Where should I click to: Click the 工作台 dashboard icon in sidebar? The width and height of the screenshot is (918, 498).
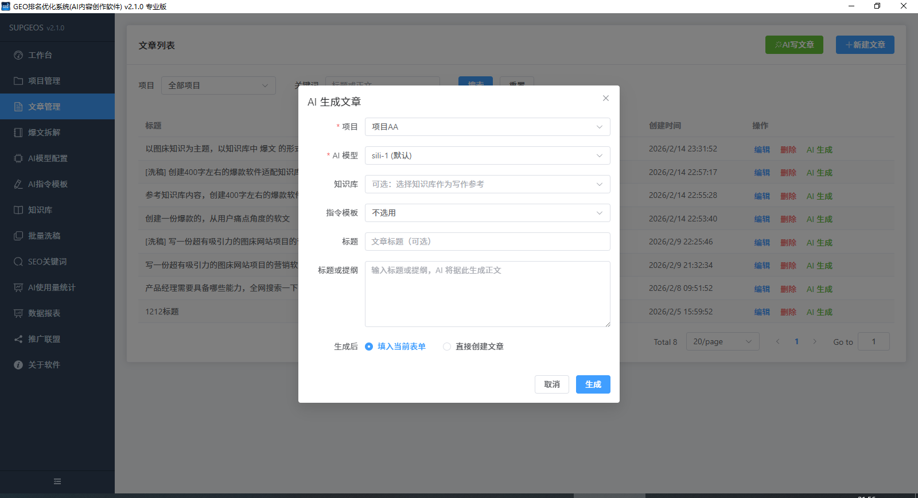18,55
